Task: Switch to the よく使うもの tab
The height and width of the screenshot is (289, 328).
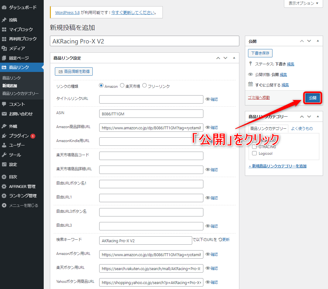Action: (302, 128)
